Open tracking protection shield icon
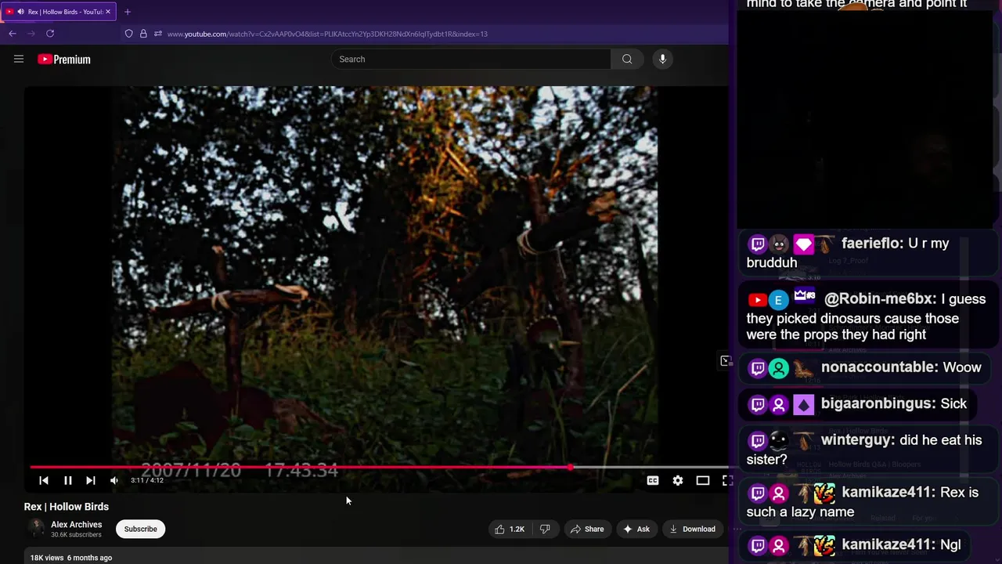Viewport: 1002px width, 564px height. point(129,34)
